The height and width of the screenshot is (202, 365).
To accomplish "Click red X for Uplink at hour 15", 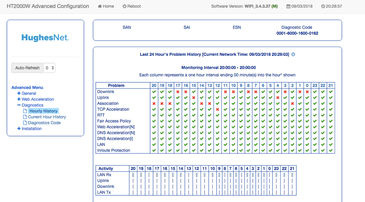I will (194, 98).
